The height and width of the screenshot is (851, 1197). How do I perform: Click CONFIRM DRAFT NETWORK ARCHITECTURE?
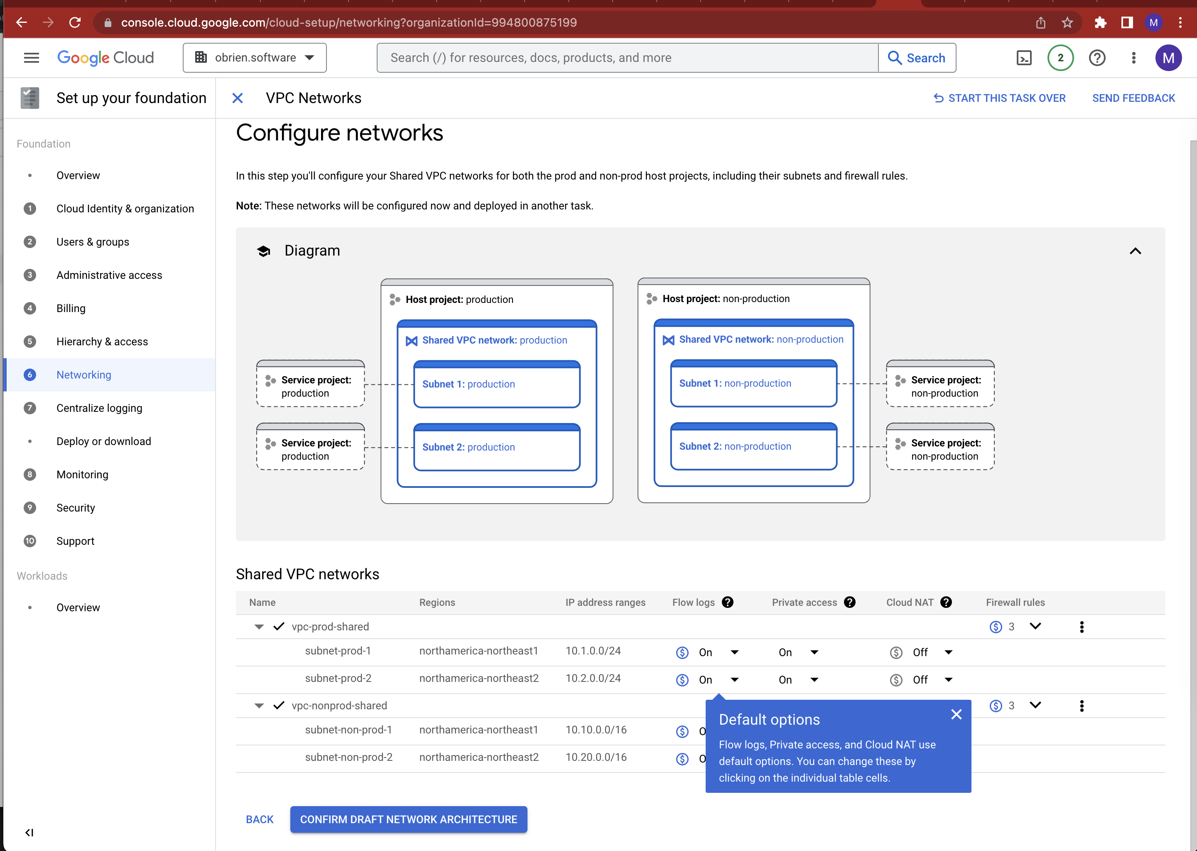(408, 819)
